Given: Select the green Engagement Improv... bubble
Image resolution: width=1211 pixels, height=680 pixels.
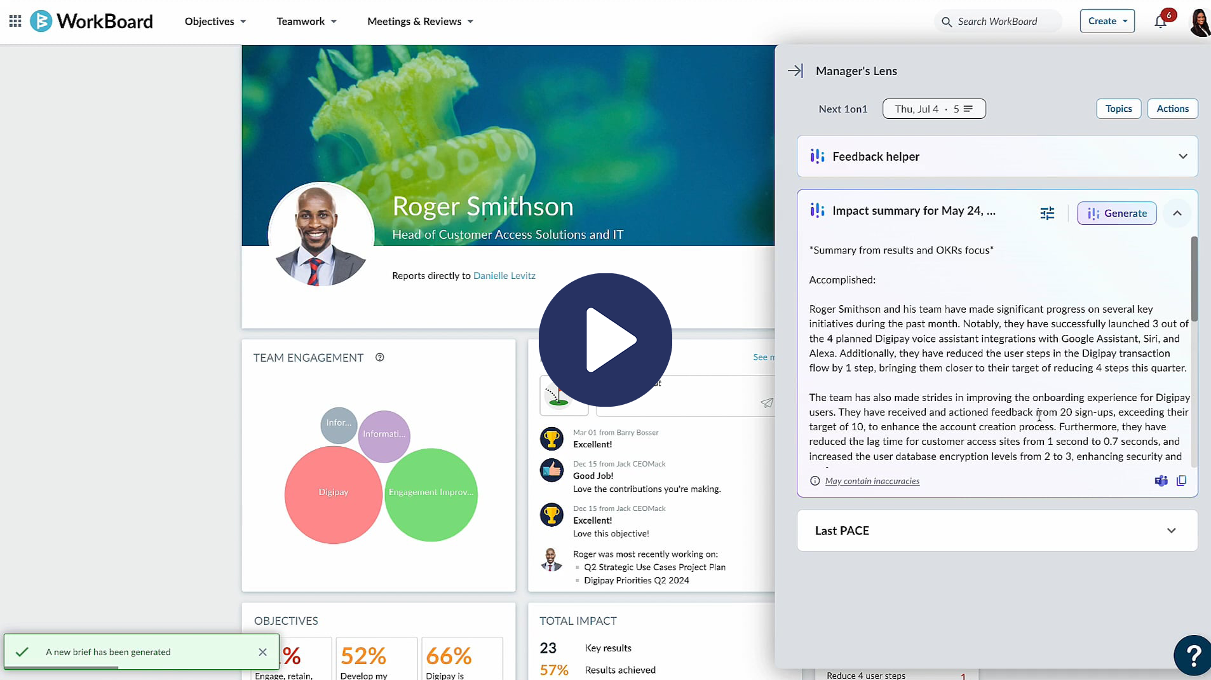Looking at the screenshot, I should click(431, 494).
